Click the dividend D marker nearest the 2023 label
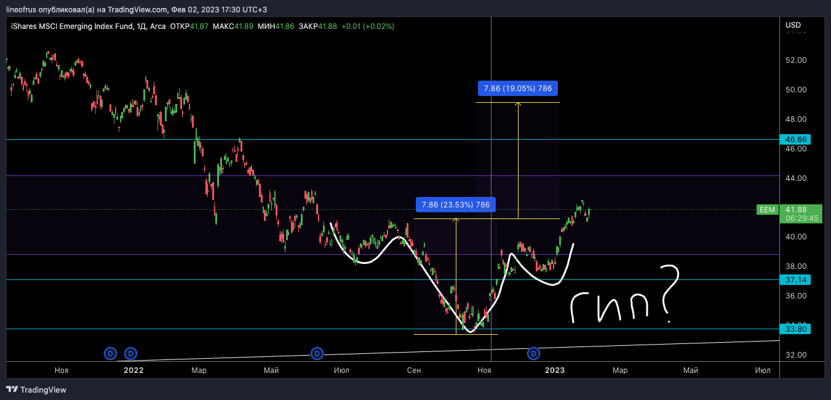The width and height of the screenshot is (831, 400). pos(533,353)
